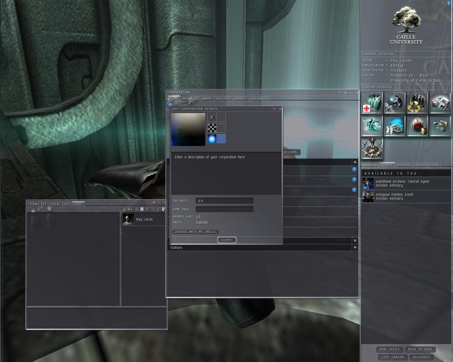
Task: Open the Laboratory icon with scientists
Action: pos(395,126)
